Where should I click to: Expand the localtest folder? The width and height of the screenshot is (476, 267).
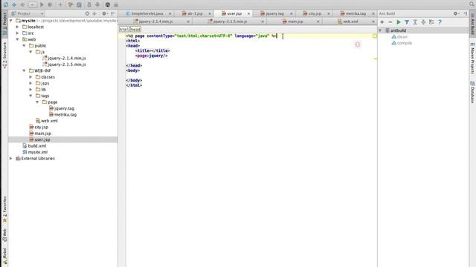point(18,27)
